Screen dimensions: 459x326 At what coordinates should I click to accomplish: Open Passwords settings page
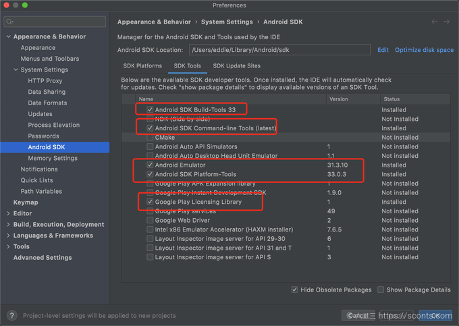(43, 136)
